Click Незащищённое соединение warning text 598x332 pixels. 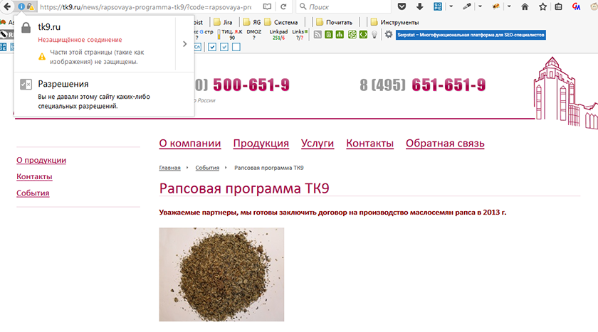point(80,40)
